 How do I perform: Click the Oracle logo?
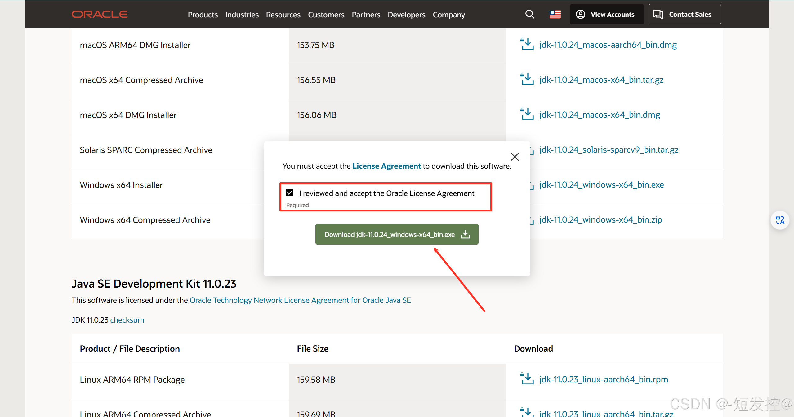pyautogui.click(x=100, y=14)
